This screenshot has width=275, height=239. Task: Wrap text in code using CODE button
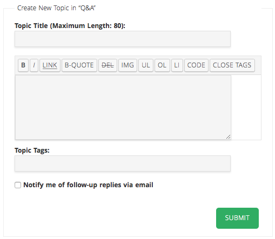pos(196,65)
